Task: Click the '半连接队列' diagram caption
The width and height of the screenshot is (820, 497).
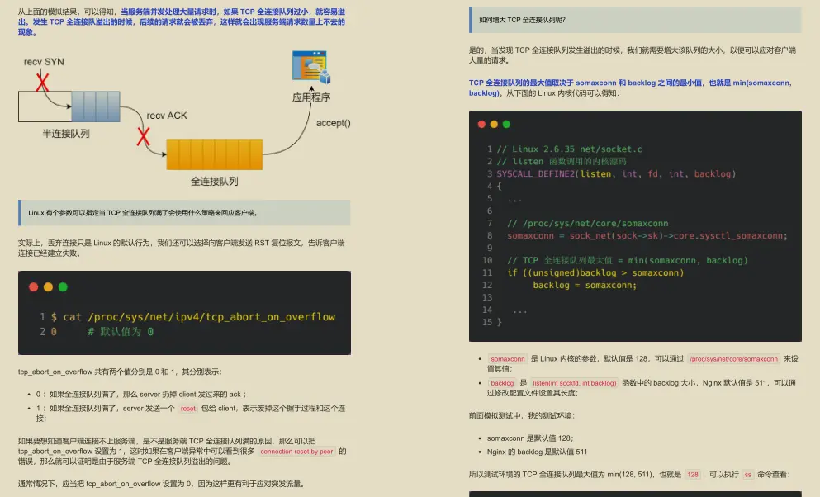Action: [66, 134]
